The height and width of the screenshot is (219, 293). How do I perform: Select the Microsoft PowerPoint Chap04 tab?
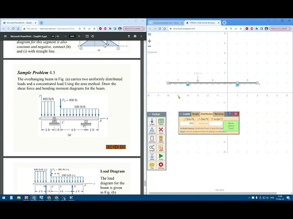click(x=20, y=23)
